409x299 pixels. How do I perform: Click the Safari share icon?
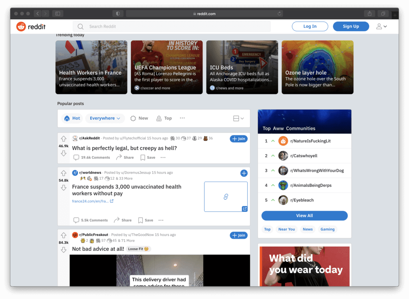(369, 14)
